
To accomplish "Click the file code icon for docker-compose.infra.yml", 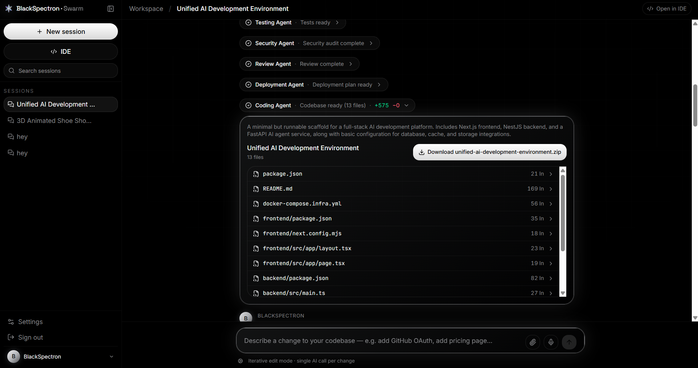I will [x=256, y=204].
